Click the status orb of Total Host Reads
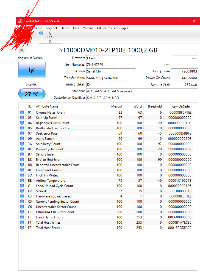Image resolution: width=200 pixels, height=273 pixels. click(x=22, y=227)
